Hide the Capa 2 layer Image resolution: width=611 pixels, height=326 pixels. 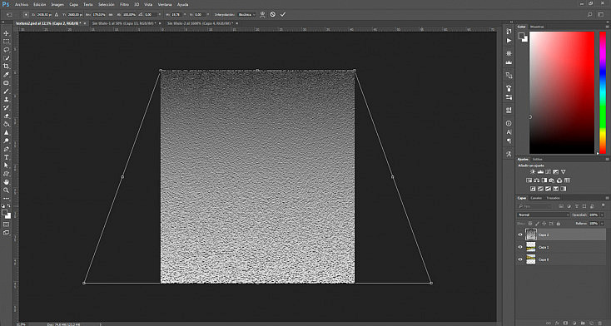click(520, 235)
